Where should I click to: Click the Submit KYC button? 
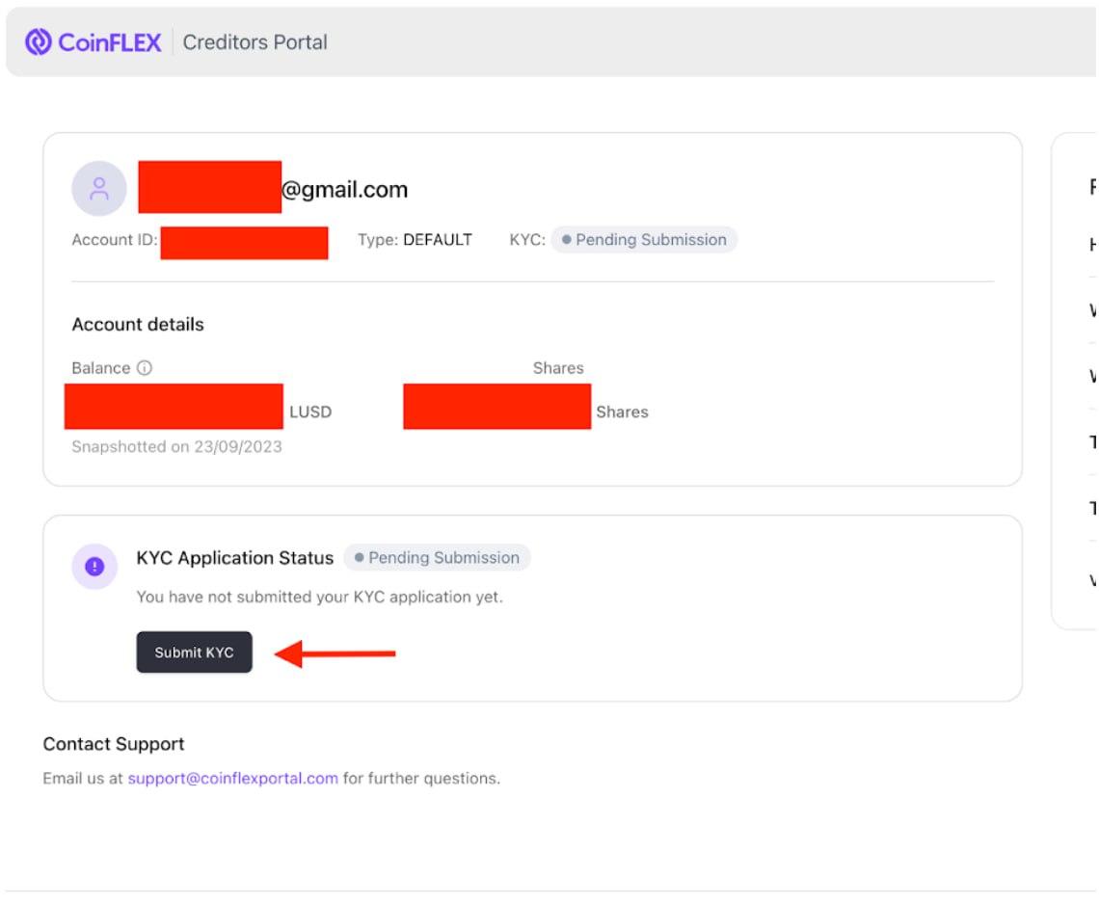[x=194, y=652]
